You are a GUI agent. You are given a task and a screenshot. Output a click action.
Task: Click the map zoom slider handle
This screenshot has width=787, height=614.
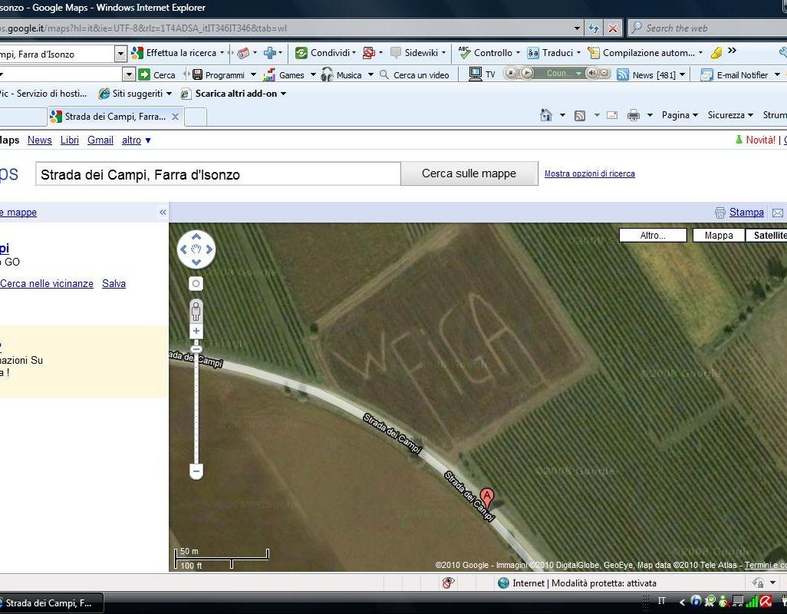pyautogui.click(x=196, y=349)
